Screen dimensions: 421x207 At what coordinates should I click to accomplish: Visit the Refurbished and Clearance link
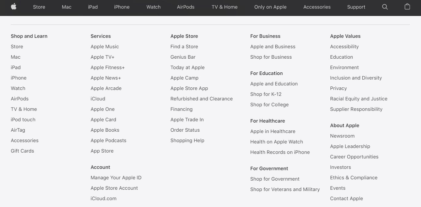click(201, 98)
